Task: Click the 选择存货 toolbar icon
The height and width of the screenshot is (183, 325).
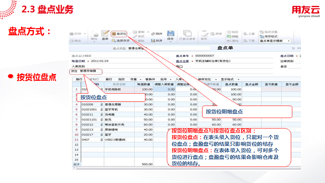Action: (113, 41)
